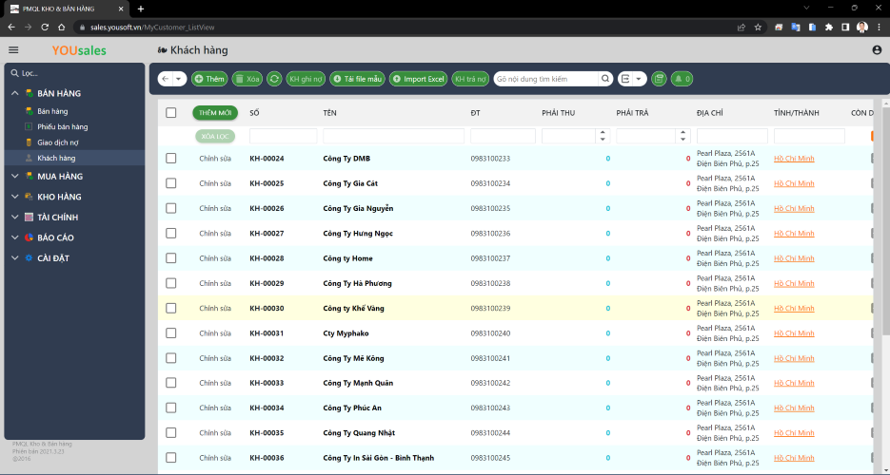This screenshot has height=475, width=890.
Task: Toggle the browser side panel icon
Action: click(845, 28)
